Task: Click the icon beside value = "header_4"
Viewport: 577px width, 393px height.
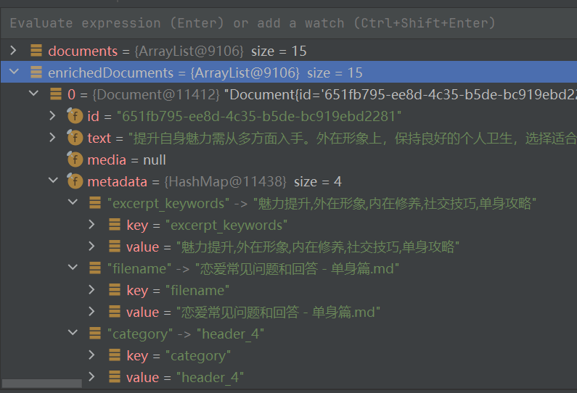Action: point(115,376)
